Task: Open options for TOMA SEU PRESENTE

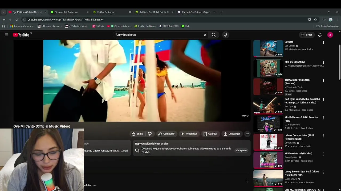Action: (x=323, y=80)
